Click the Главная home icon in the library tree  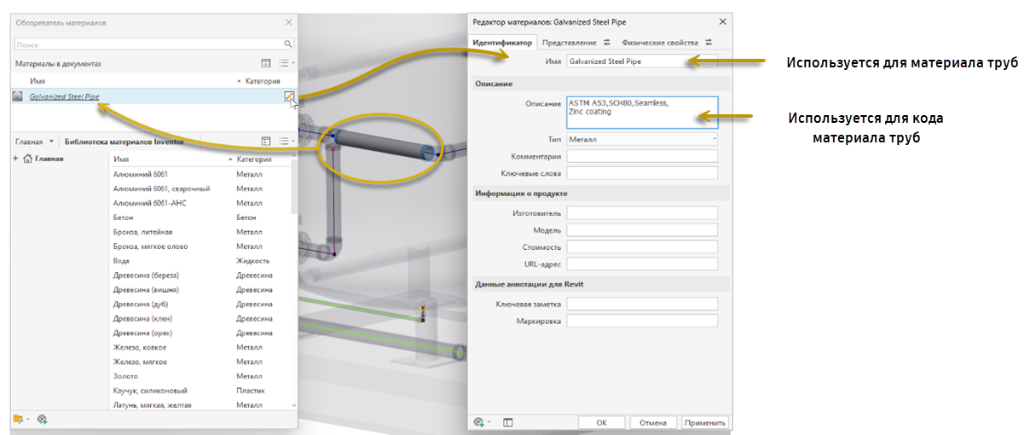27,159
